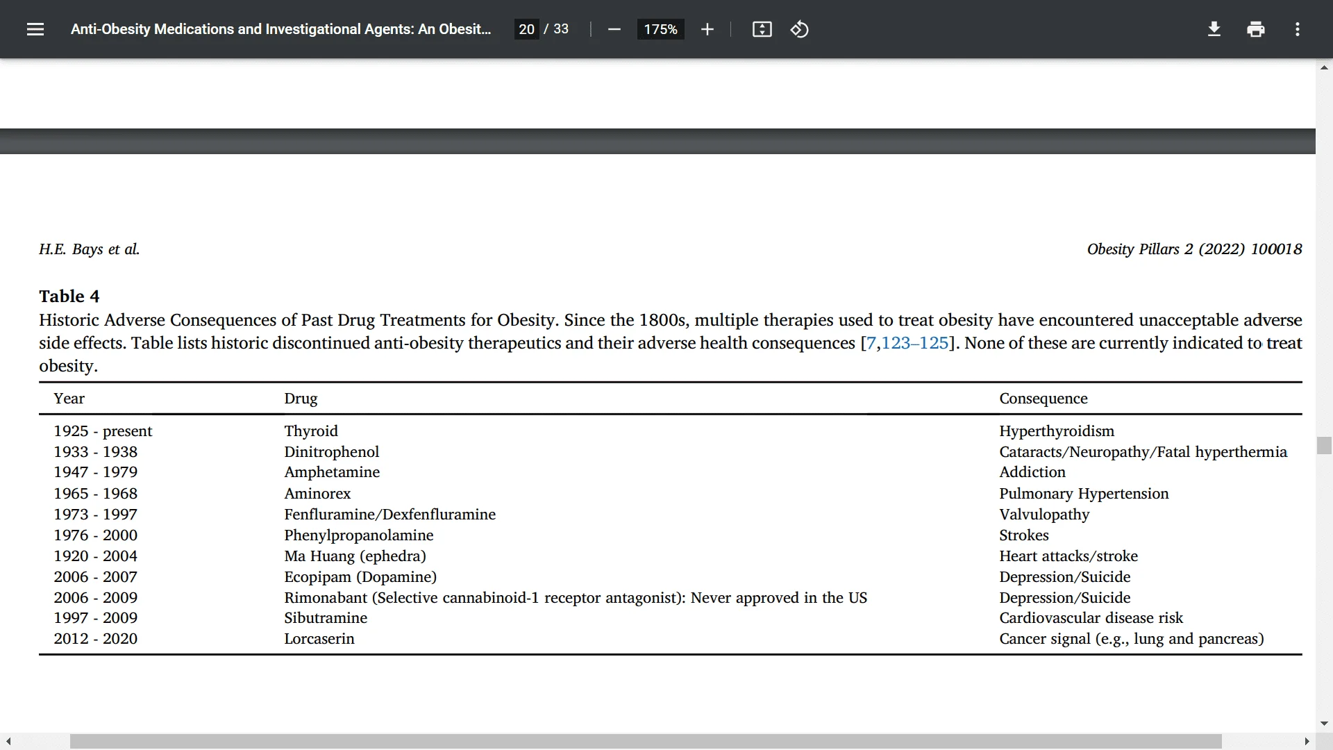Click the '1920 - 2004' year cell
Screen dimensions: 1333x750
click(95, 556)
